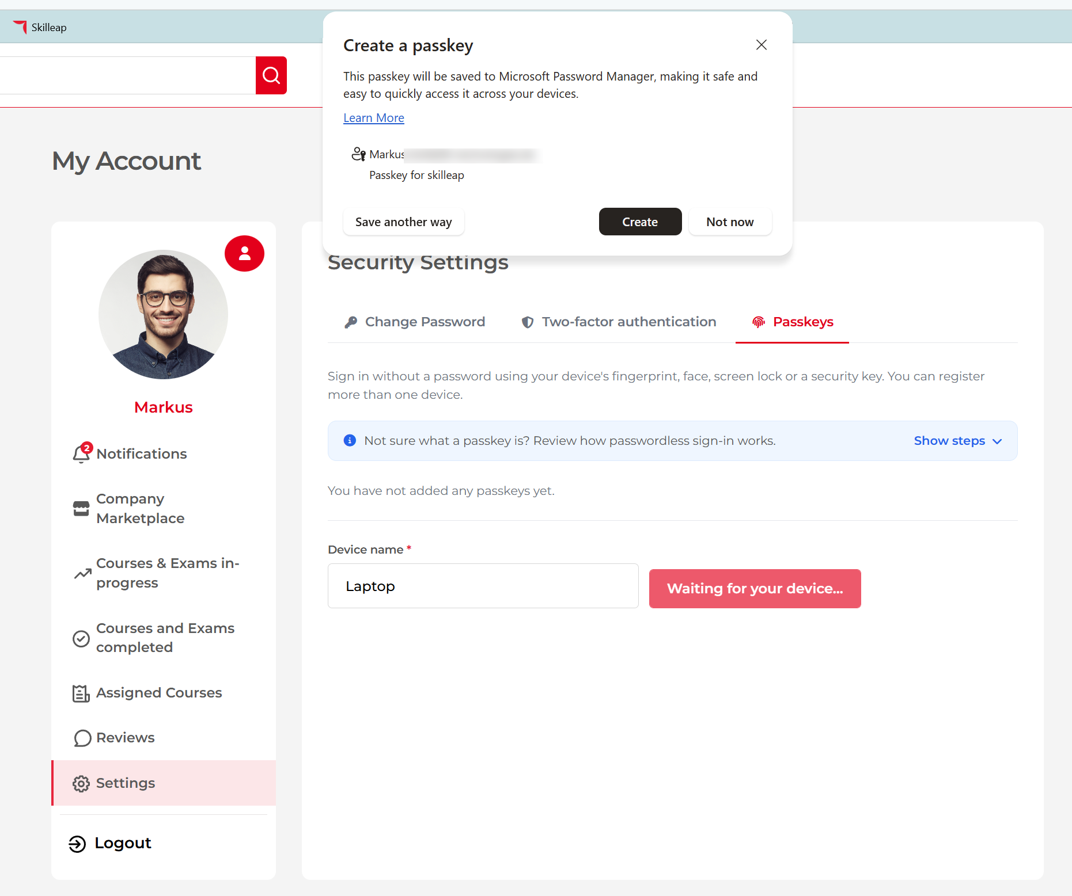Expand Show steps
Image resolution: width=1072 pixels, height=896 pixels.
[x=959, y=441]
